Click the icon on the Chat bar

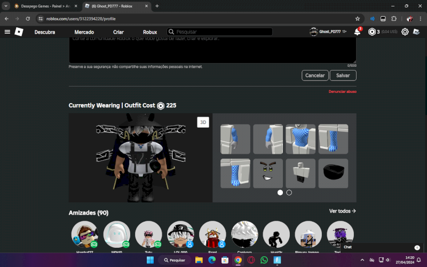417,247
